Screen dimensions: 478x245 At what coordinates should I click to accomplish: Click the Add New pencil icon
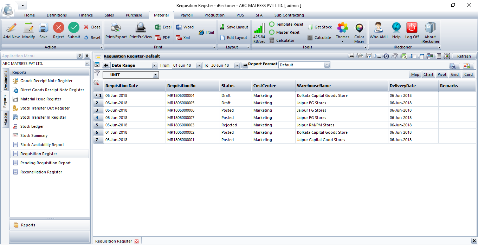tap(11, 28)
